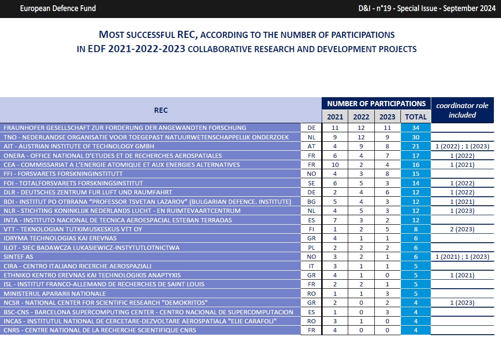Click the VTT Teknologian Tutkimuskeskus name
Viewport: 501px width, 338px height.
73,229
